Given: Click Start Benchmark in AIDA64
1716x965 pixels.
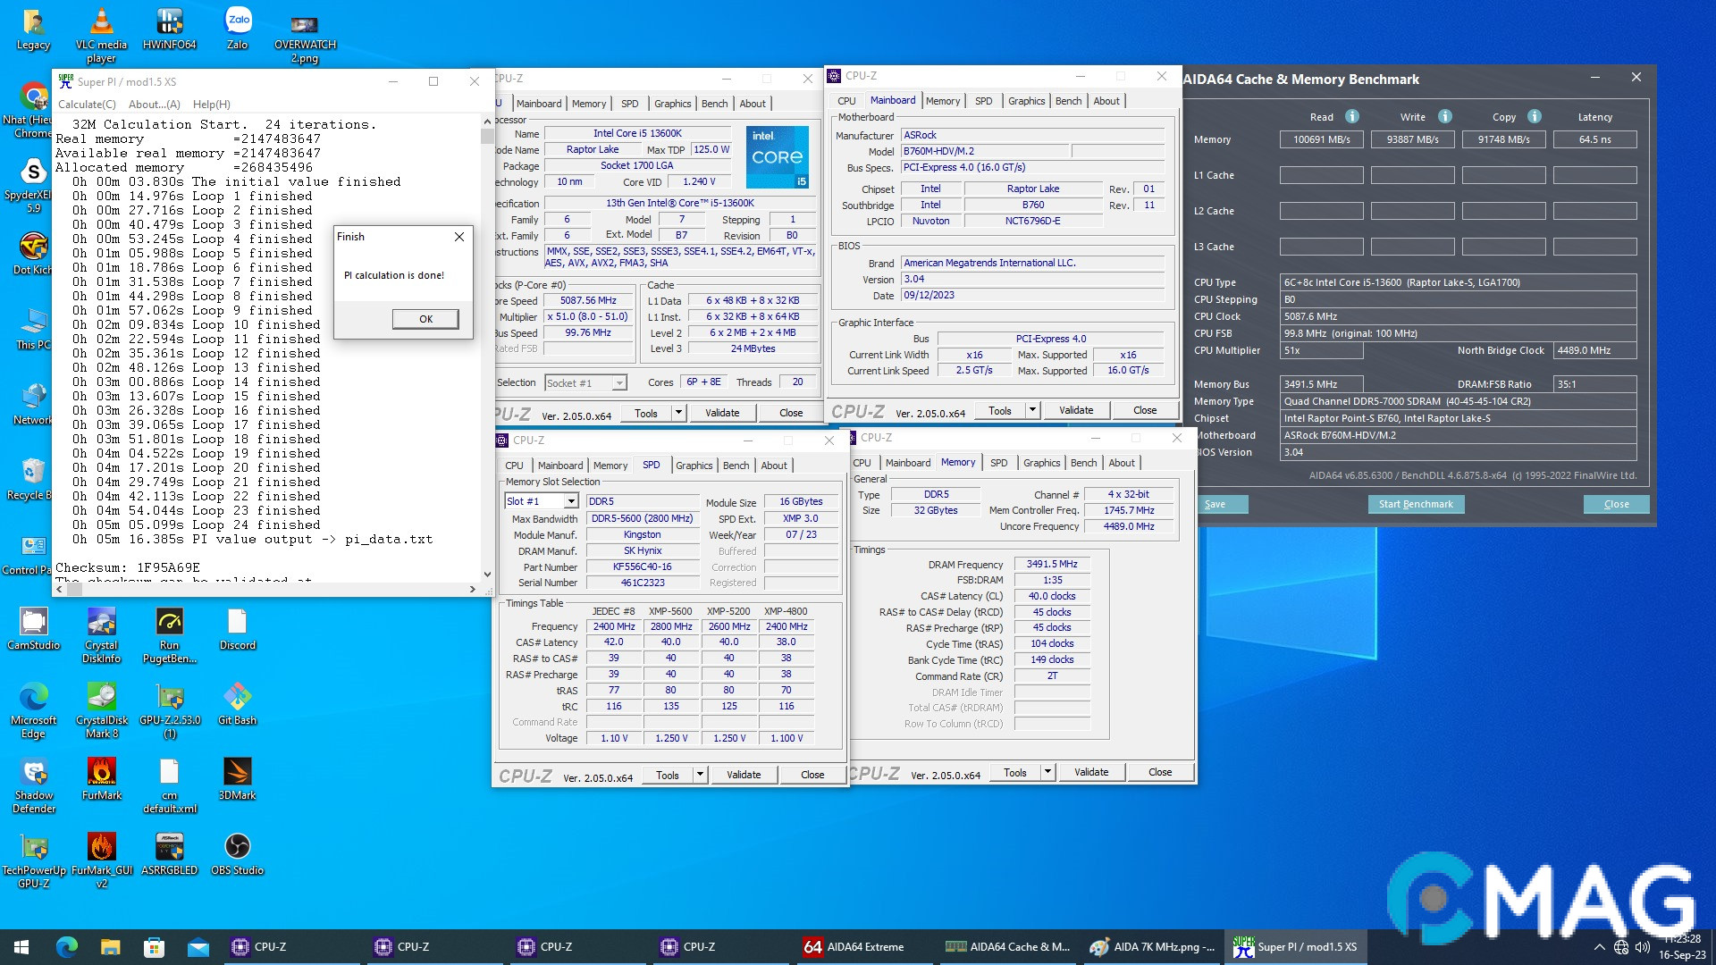Looking at the screenshot, I should pyautogui.click(x=1415, y=505).
